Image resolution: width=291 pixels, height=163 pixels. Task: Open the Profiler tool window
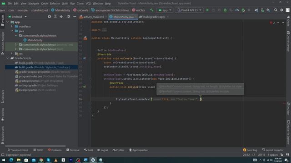(x=118, y=150)
